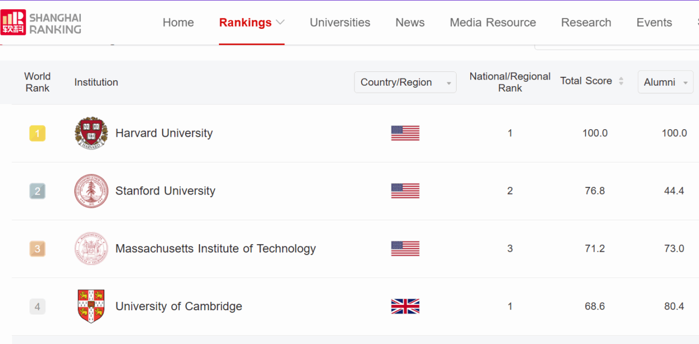699x344 pixels.
Task: Click the ShanghaiRanking logo
Action: point(41,22)
